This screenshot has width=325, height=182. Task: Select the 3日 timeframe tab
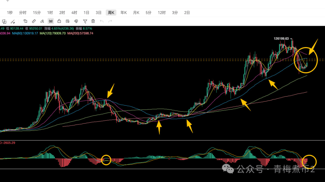pos(98,13)
